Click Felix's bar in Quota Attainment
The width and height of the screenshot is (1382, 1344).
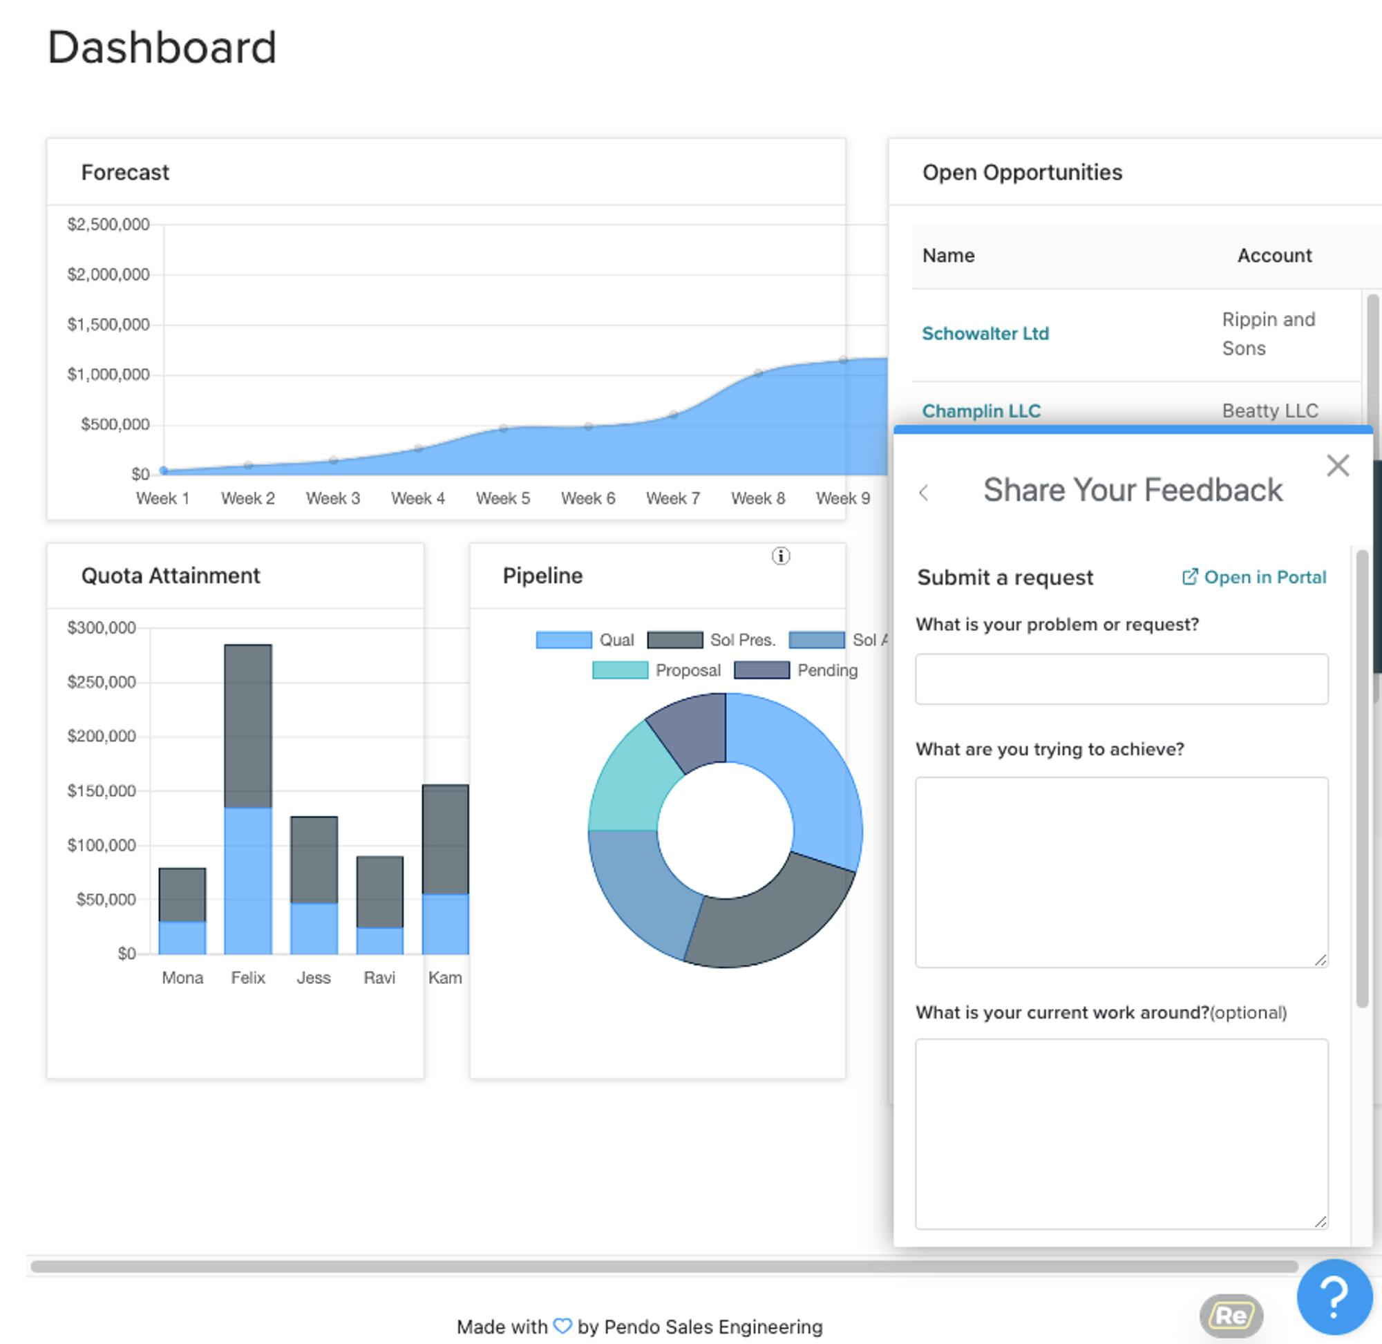(x=248, y=797)
